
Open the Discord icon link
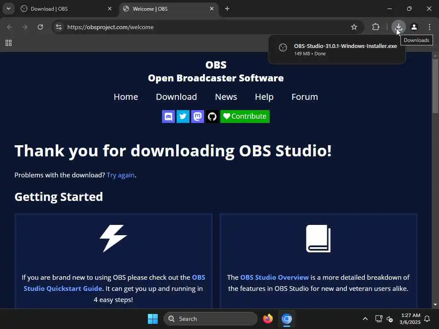168,117
